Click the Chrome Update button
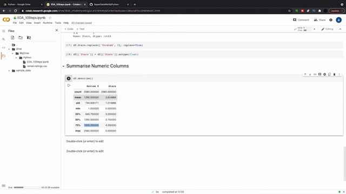The image size is (346, 194). (336, 11)
